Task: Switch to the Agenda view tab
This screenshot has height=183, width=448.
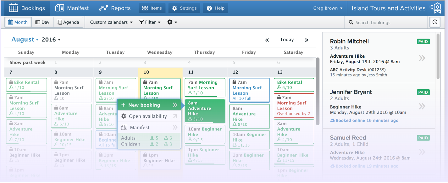Action: [x=68, y=22]
